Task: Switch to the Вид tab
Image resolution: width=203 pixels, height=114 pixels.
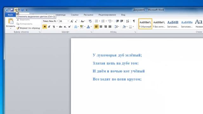Action: click(123, 15)
